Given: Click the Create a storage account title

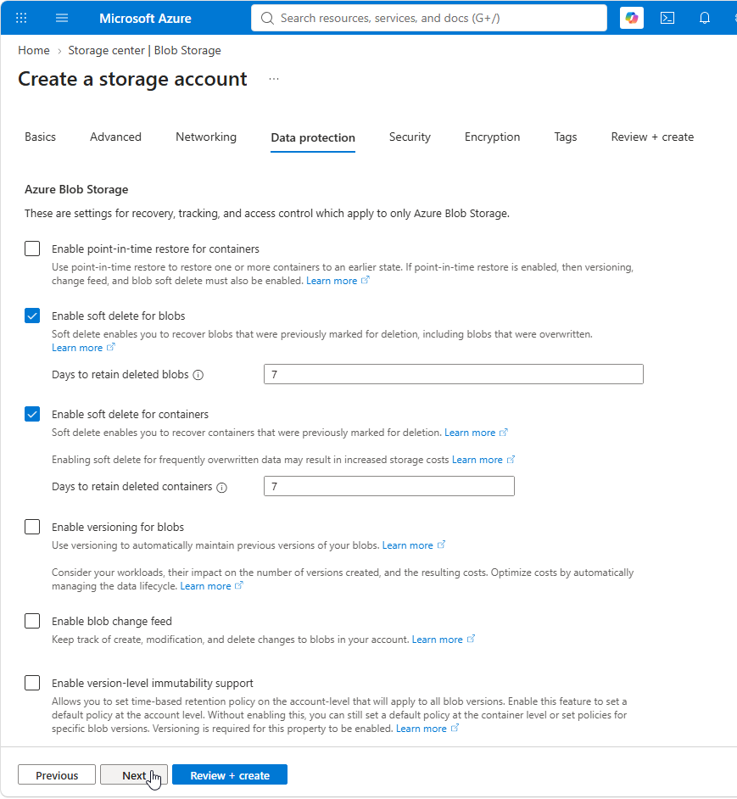Looking at the screenshot, I should click(x=132, y=79).
